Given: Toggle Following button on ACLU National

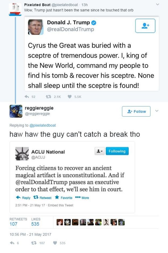Looking at the screenshot, I should (117, 151).
